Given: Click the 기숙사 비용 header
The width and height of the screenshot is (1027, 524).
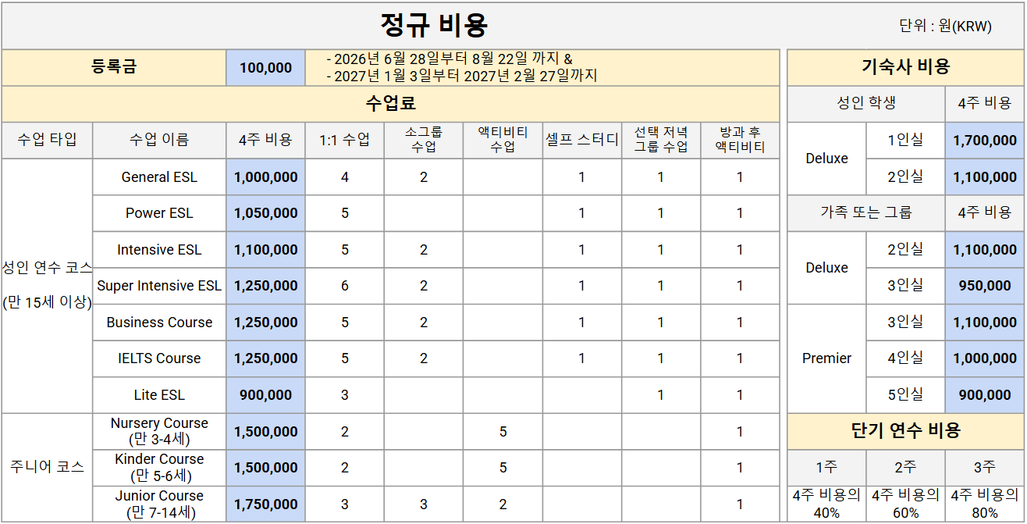Looking at the screenshot, I should 905,67.
